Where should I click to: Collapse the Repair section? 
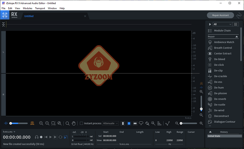pos(237,37)
